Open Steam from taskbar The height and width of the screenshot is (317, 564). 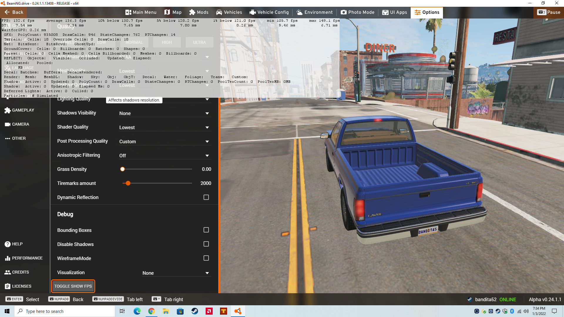pyautogui.click(x=194, y=311)
